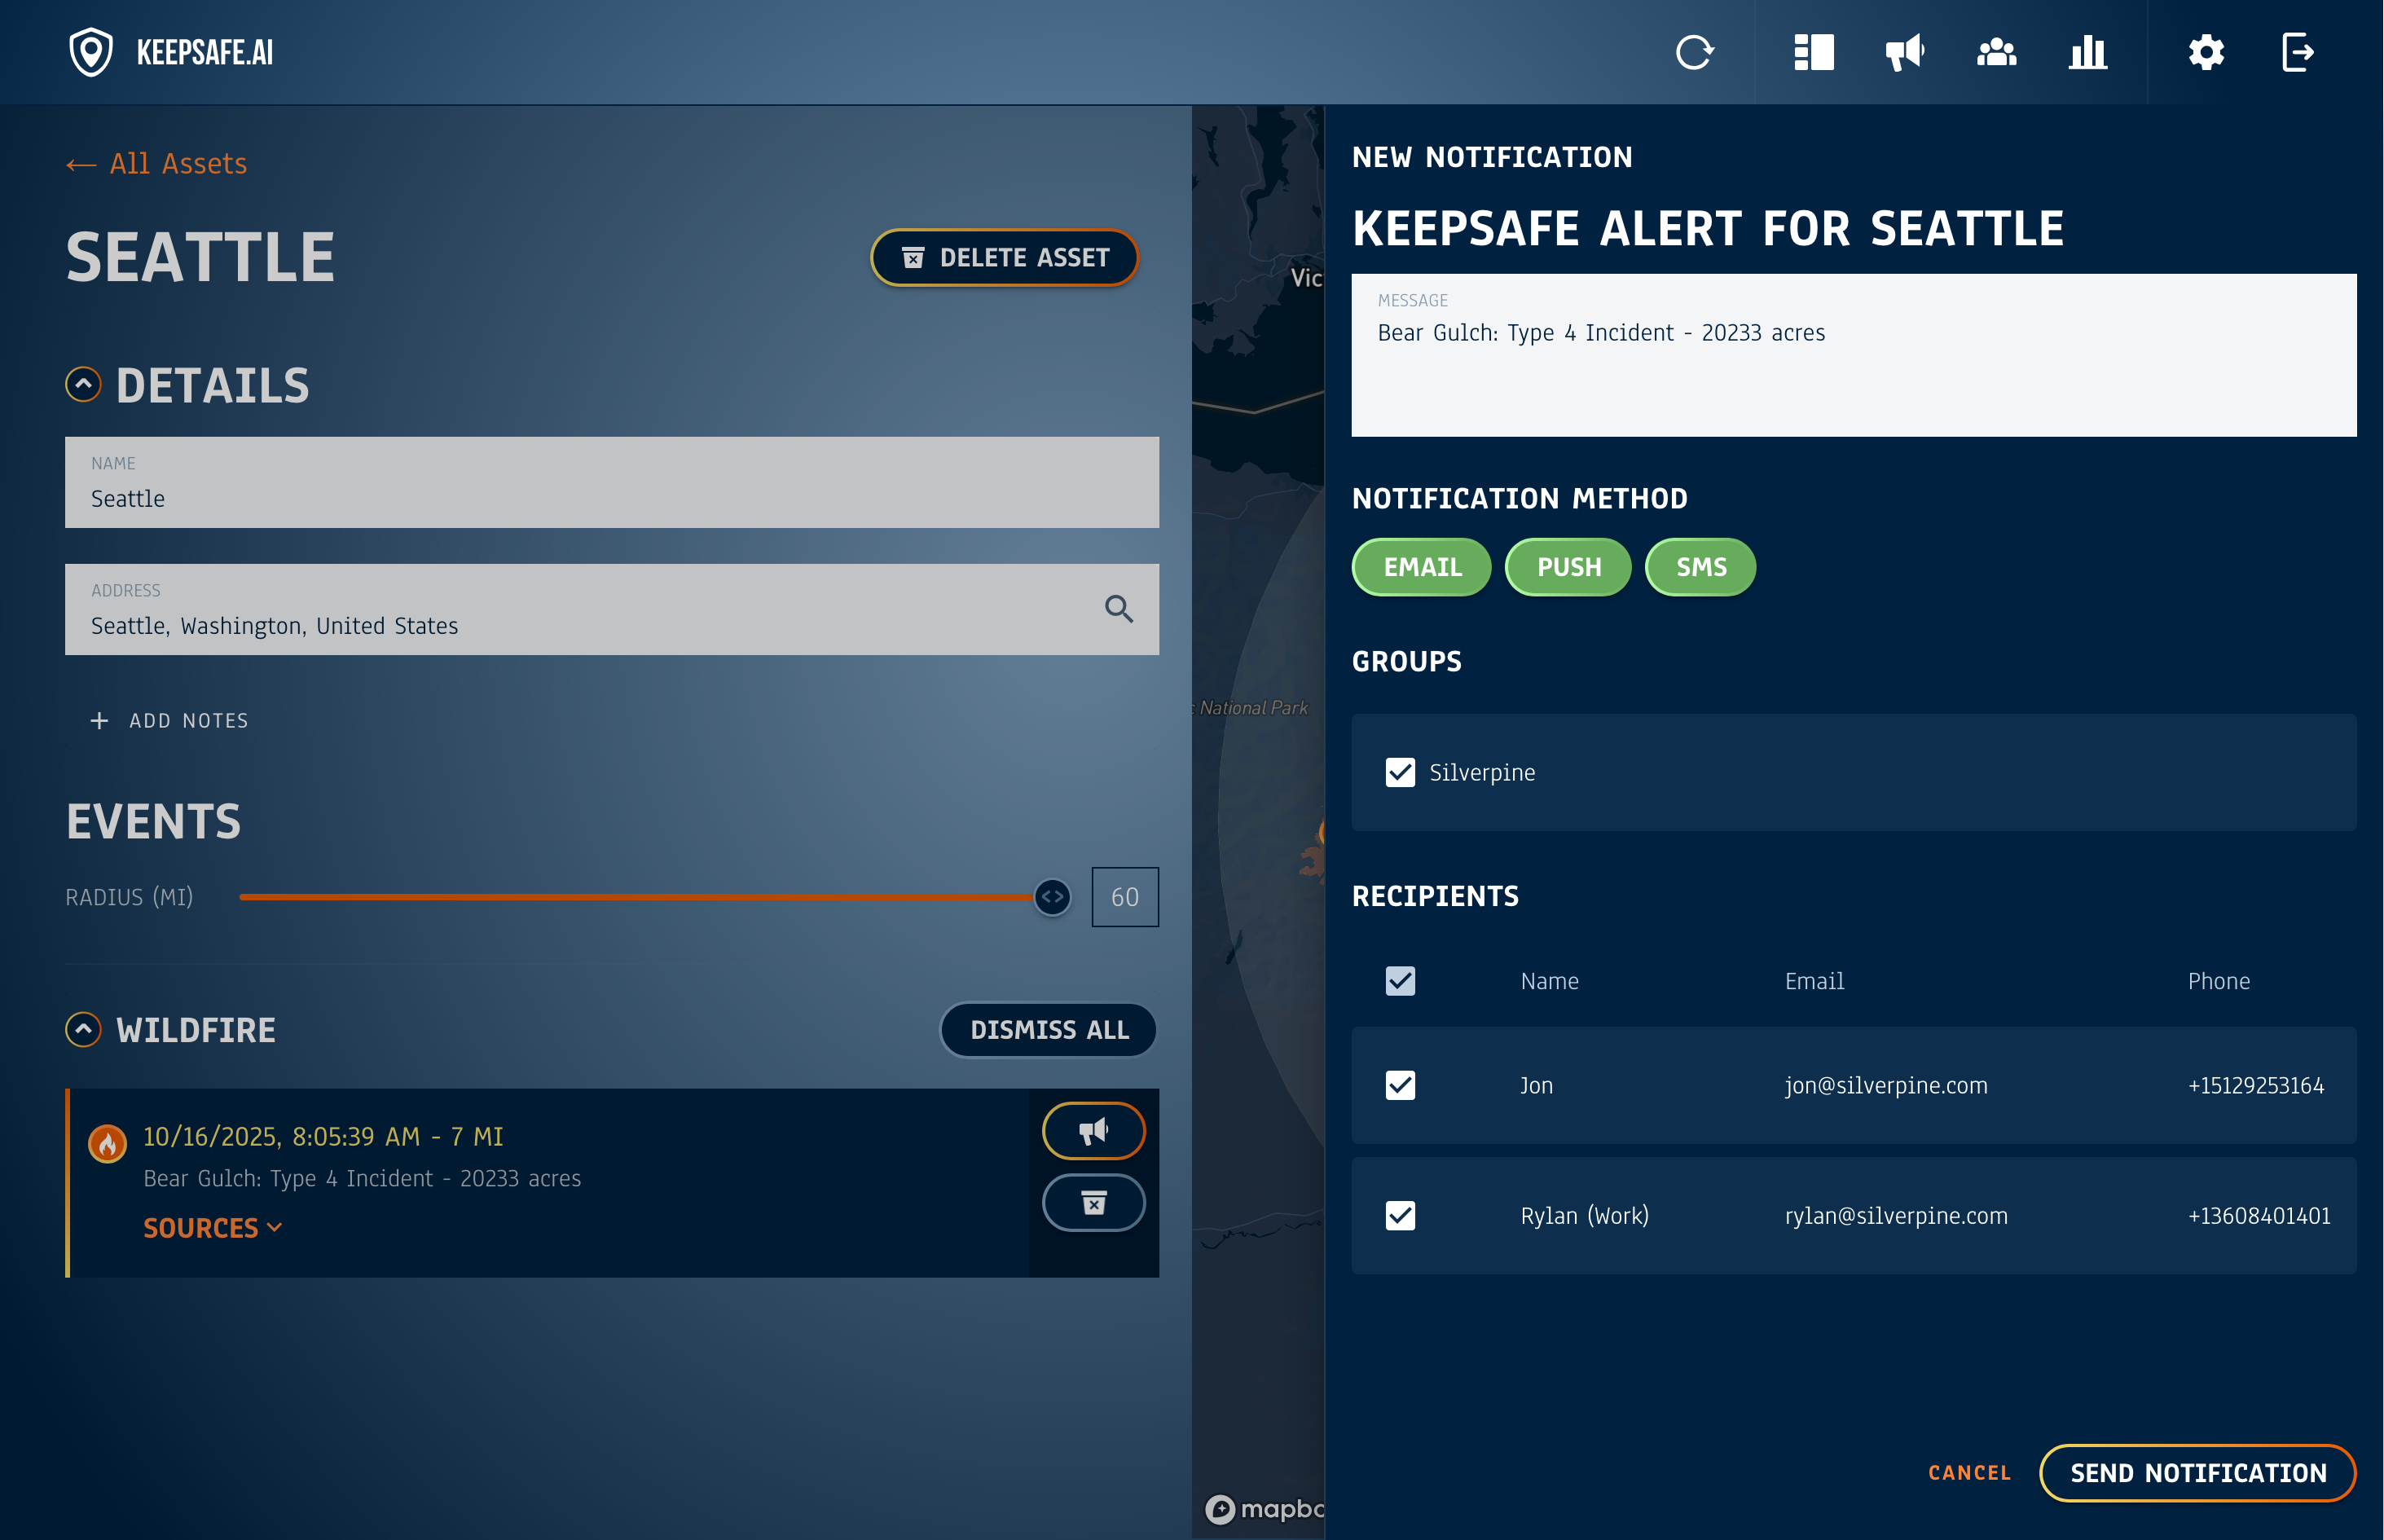
Task: Click the radius slider handle
Action: tap(1052, 897)
